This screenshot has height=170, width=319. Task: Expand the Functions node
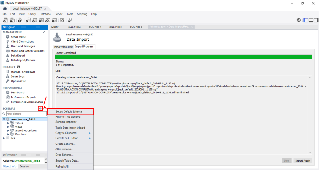coord(8,134)
